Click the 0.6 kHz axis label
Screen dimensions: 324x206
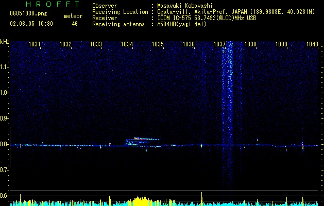coord(4,196)
